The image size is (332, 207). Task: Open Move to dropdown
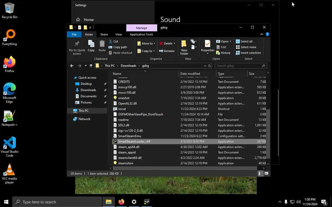(x=146, y=43)
